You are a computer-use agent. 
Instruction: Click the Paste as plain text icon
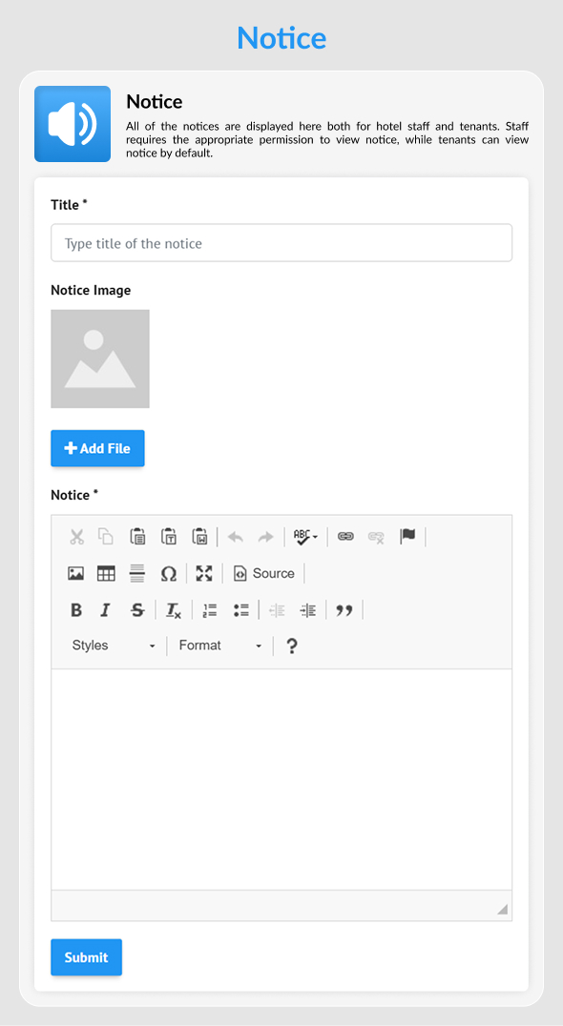[x=169, y=537]
